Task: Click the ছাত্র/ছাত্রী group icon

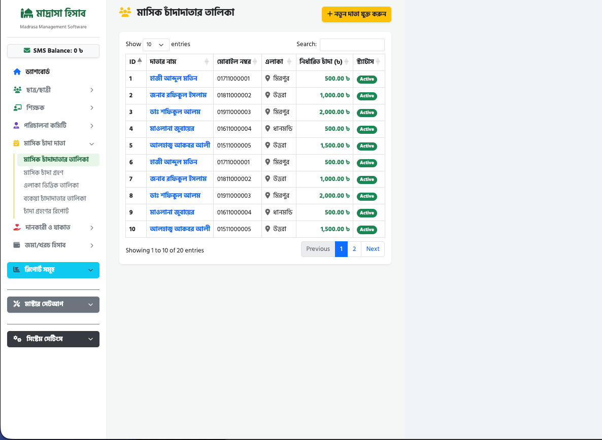Action: [x=17, y=90]
